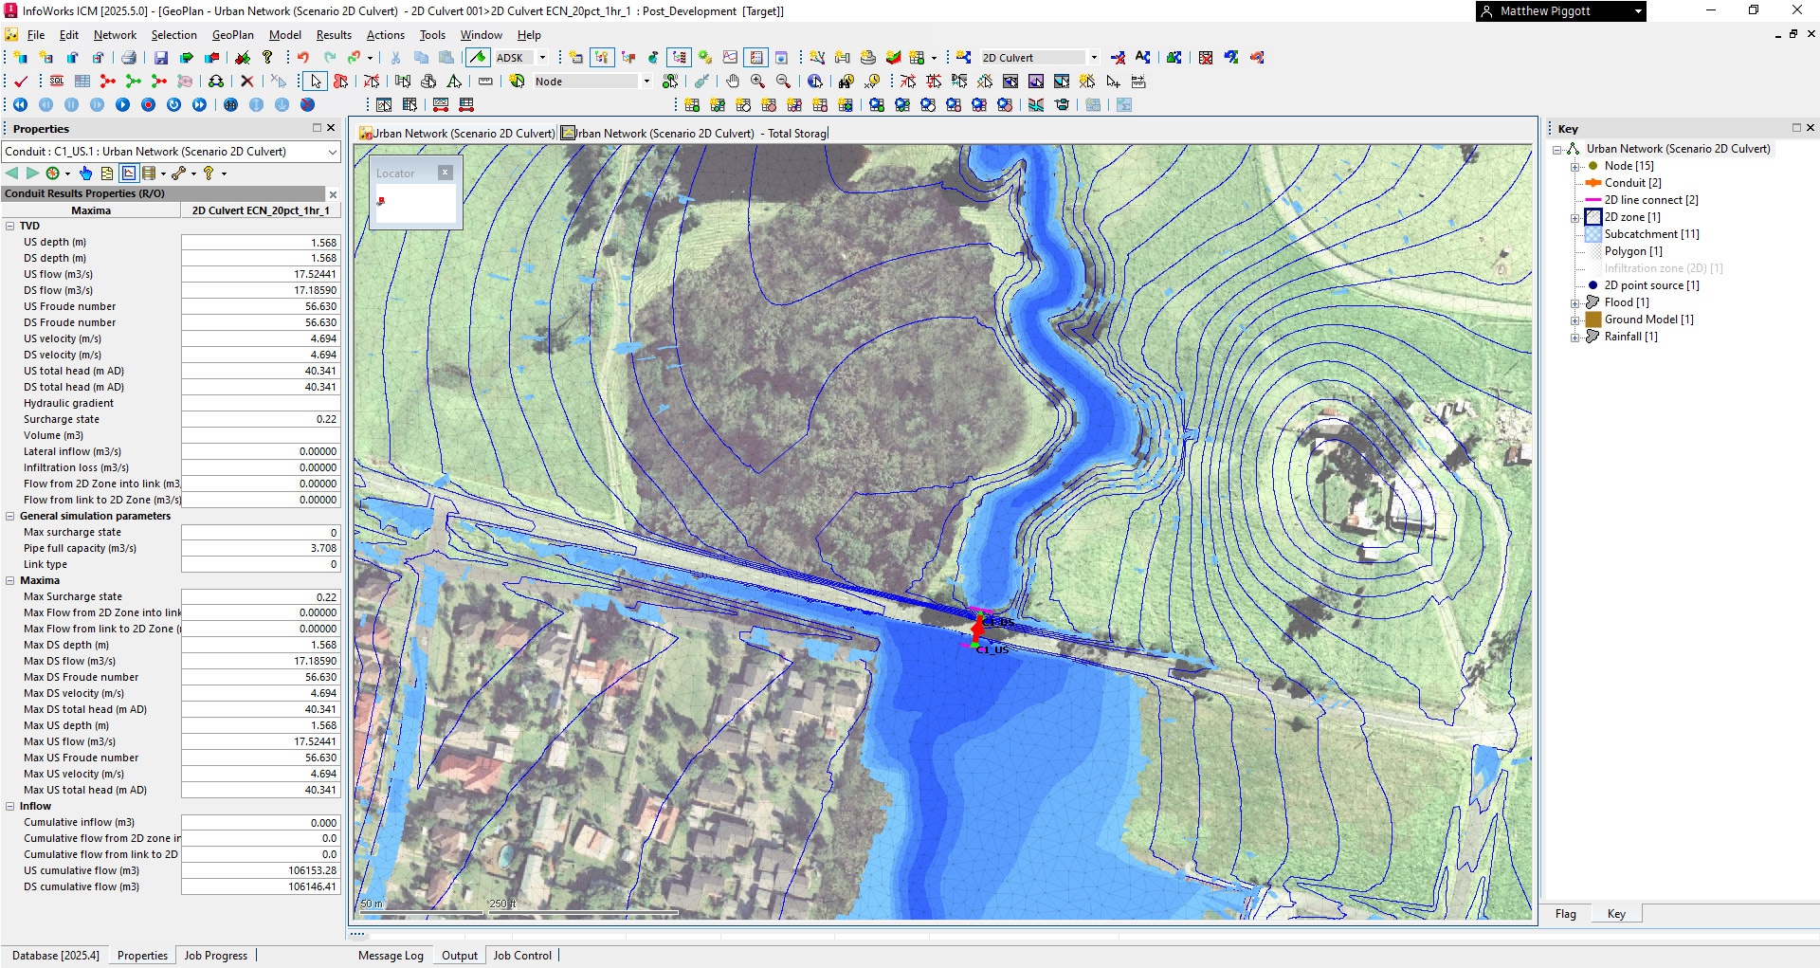Open the 2D Culvert scenario dropdown
The width and height of the screenshot is (1820, 968).
click(x=1094, y=58)
